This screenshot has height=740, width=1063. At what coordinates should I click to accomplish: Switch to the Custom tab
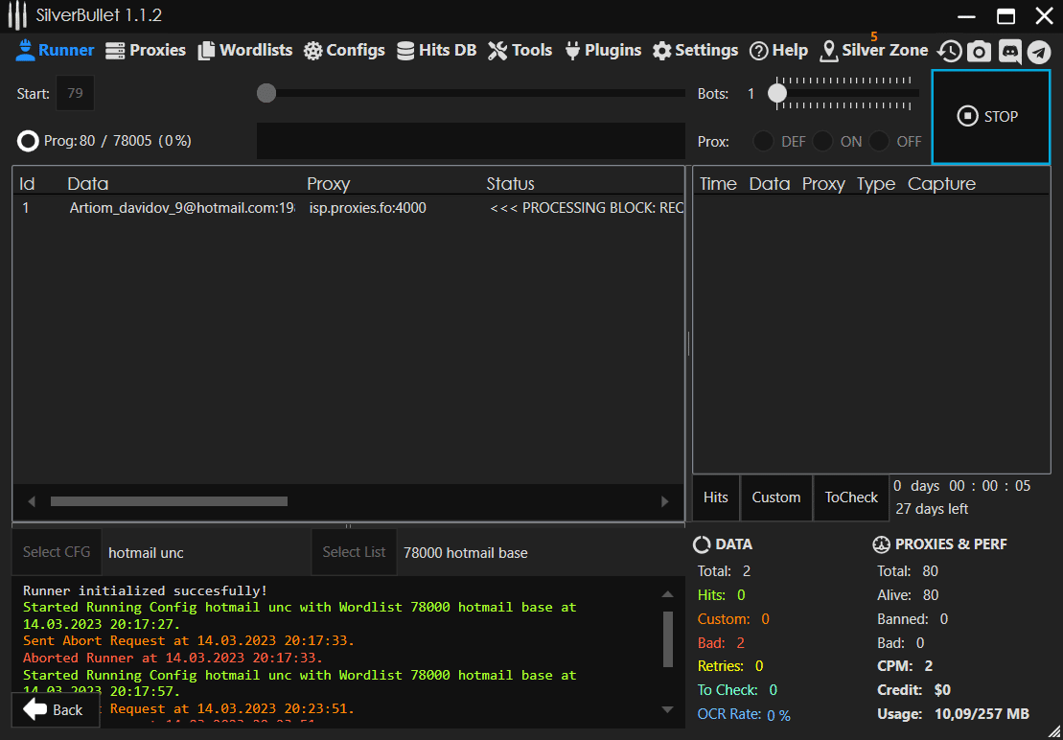775,497
